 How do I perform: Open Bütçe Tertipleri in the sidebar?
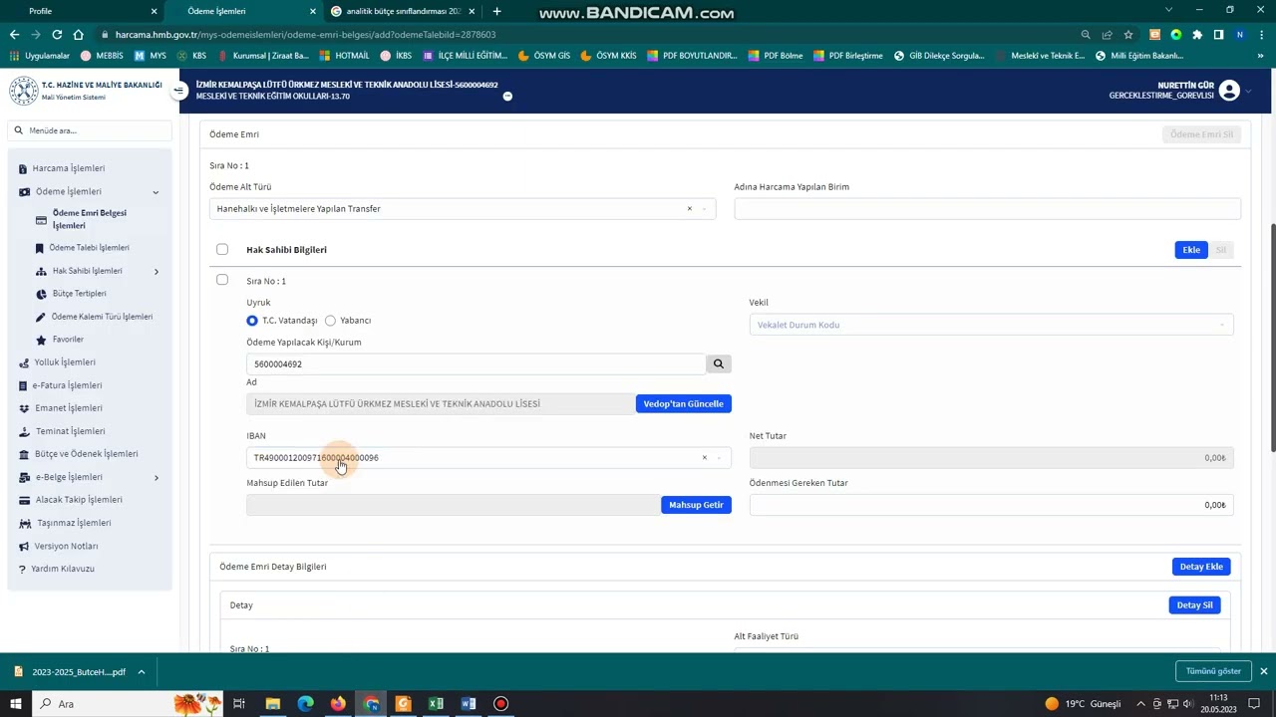(79, 294)
